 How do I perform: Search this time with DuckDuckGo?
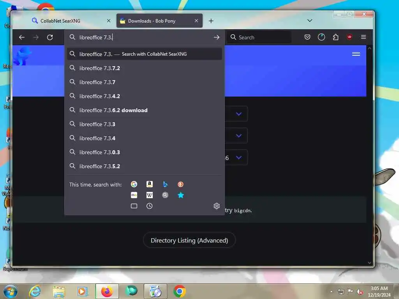[181, 184]
